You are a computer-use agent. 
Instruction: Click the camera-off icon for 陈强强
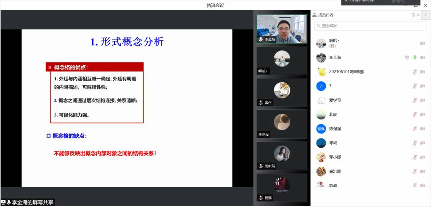click(x=422, y=129)
